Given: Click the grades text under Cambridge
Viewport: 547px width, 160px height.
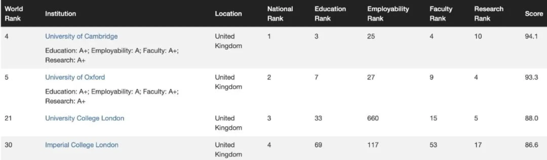Looking at the screenshot, I should [112, 55].
